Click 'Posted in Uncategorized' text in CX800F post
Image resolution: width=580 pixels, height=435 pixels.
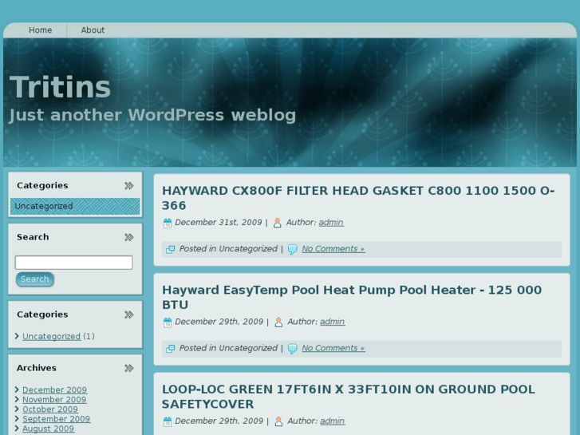click(x=228, y=249)
